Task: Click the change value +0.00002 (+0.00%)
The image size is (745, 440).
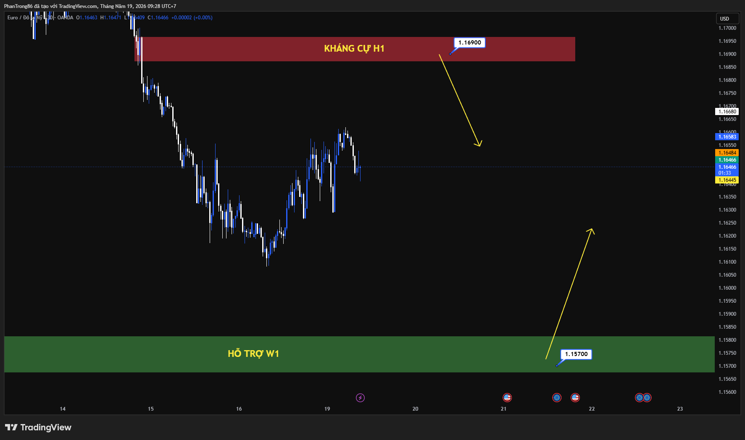Action: pos(192,18)
